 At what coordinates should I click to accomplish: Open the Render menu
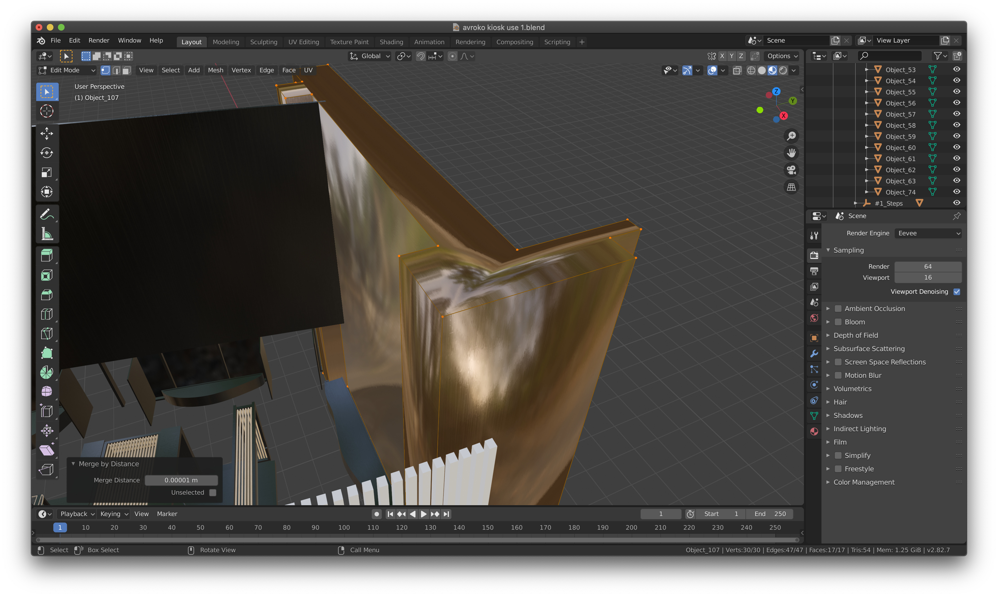pos(99,40)
